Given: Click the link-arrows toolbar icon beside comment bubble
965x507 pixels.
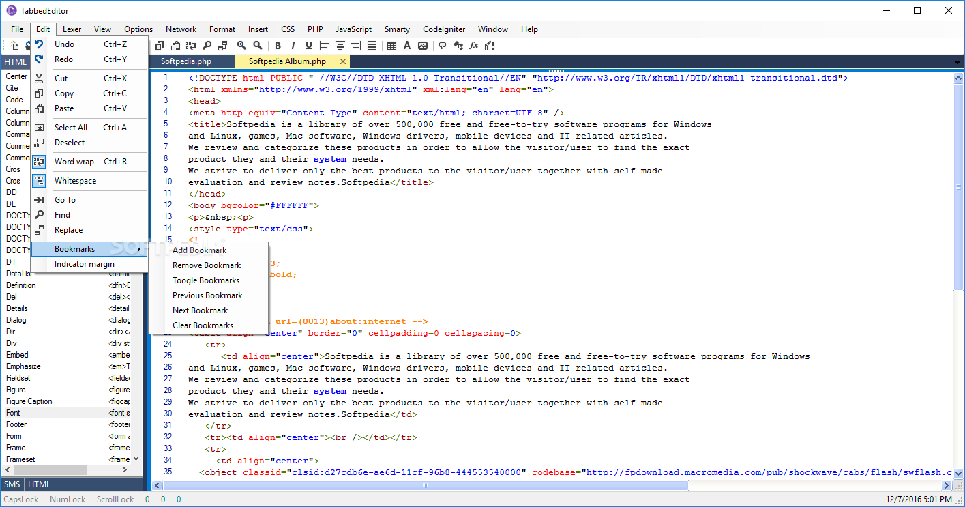Looking at the screenshot, I should click(x=458, y=46).
